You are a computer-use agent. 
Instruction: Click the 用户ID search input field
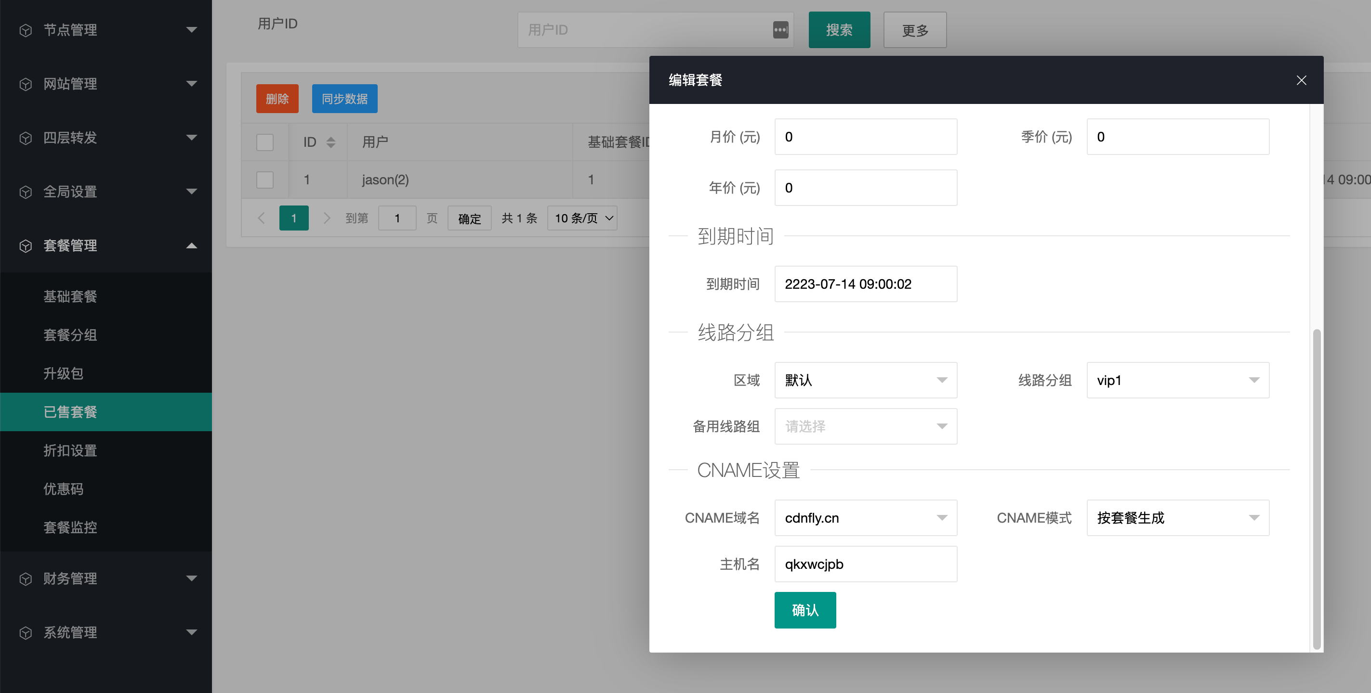click(x=655, y=30)
